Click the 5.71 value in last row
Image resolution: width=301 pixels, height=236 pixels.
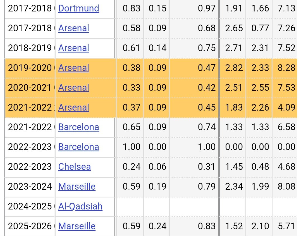click(x=286, y=226)
